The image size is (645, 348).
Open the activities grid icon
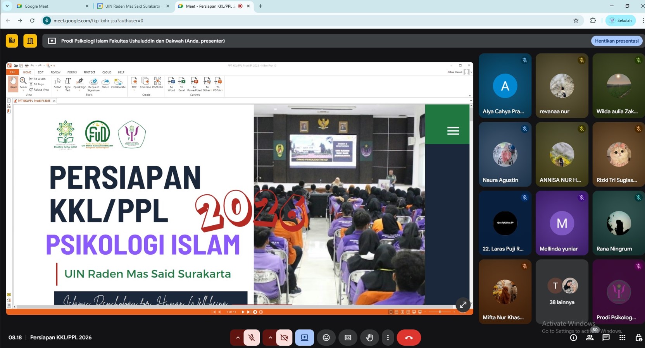pos(622,338)
